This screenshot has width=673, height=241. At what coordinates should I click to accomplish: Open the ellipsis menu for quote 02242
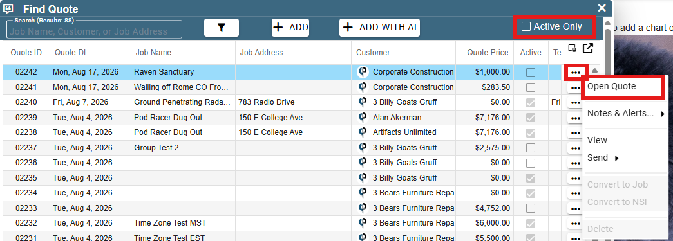pyautogui.click(x=576, y=73)
